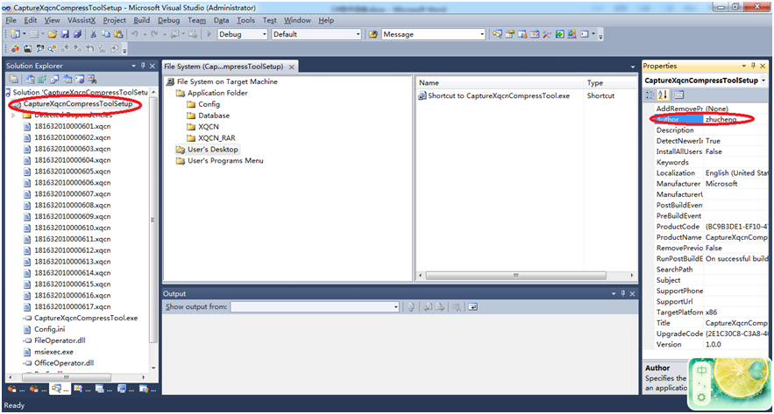Click the Open File folder icon
Screen dimensions: 774x414
pyautogui.click(x=53, y=34)
